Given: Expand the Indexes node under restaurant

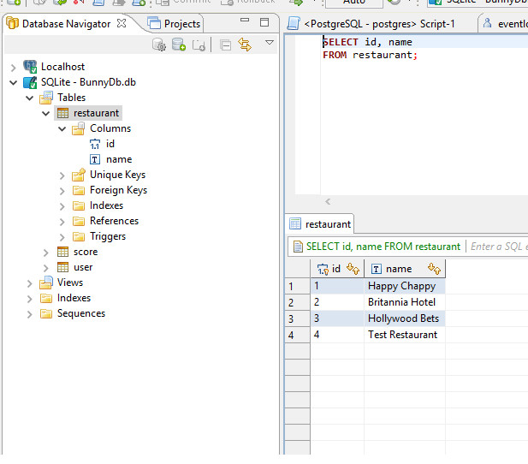Looking at the screenshot, I should pyautogui.click(x=62, y=206).
